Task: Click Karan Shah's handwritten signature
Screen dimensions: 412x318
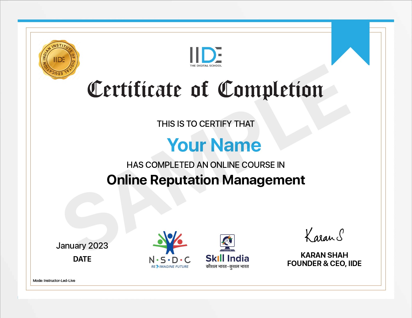Action: pos(324,235)
